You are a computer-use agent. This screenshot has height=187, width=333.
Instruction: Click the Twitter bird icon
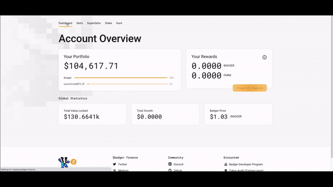tap(114, 164)
